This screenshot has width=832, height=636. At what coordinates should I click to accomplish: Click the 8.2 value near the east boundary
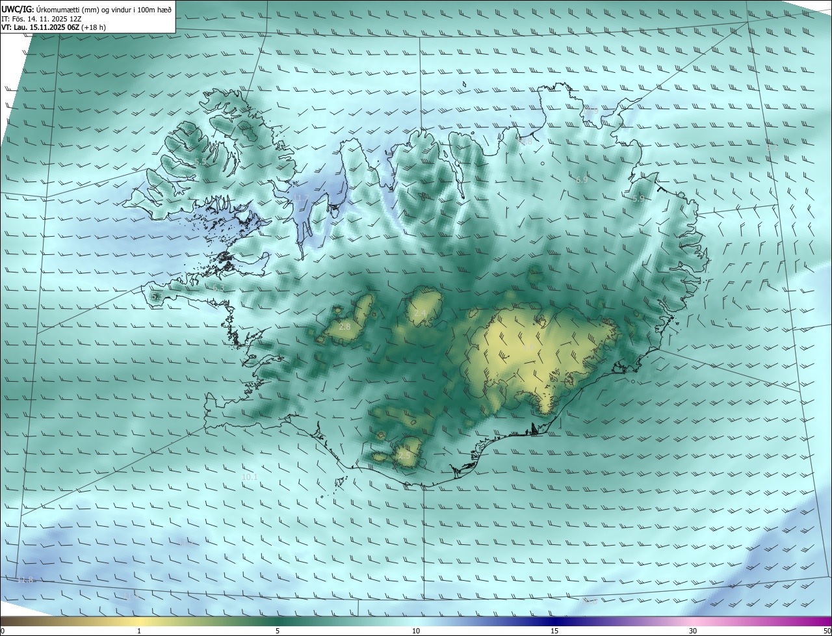(x=772, y=148)
